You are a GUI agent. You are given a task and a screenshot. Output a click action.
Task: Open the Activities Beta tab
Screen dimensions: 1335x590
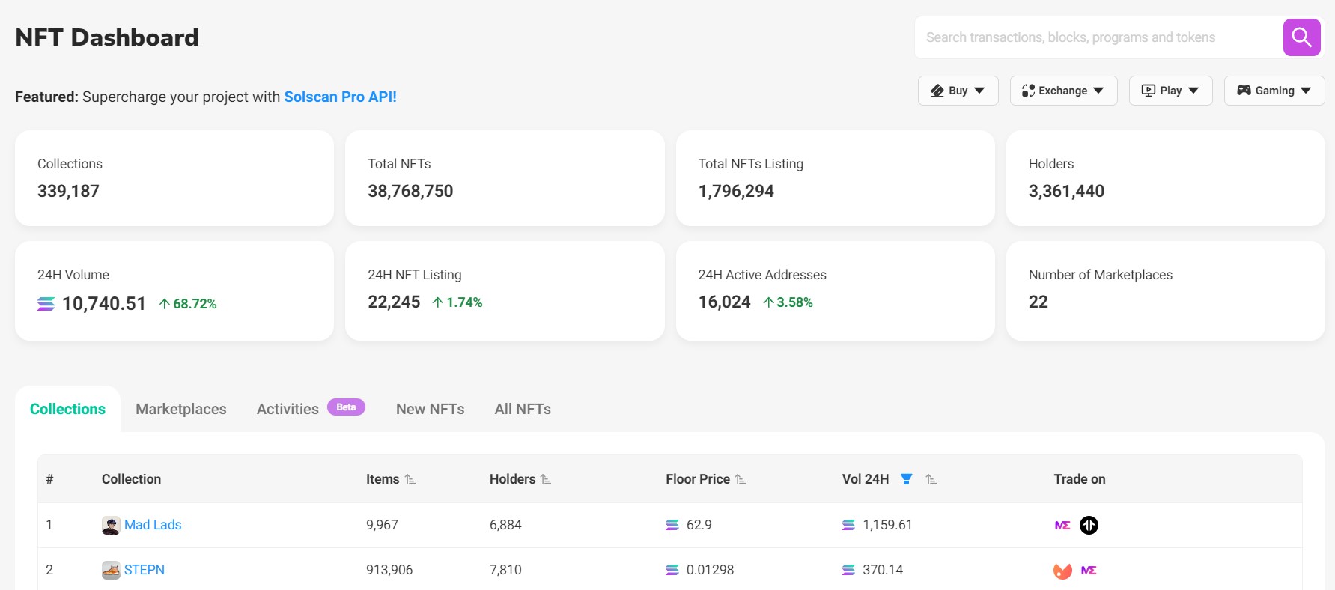coord(288,409)
